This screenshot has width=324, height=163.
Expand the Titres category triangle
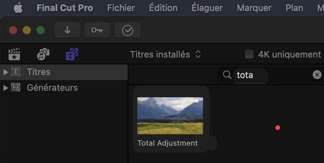click(5, 72)
